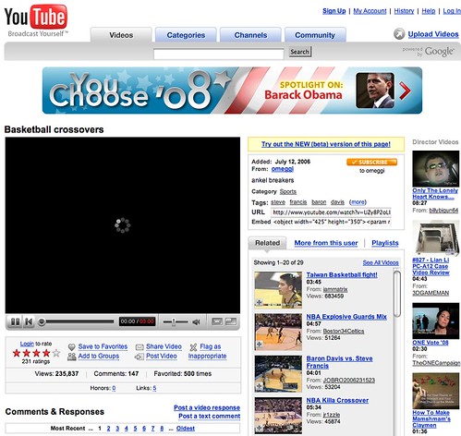The image size is (461, 436).
Task: Open ONE Vote '08 director video link
Action: (431, 343)
